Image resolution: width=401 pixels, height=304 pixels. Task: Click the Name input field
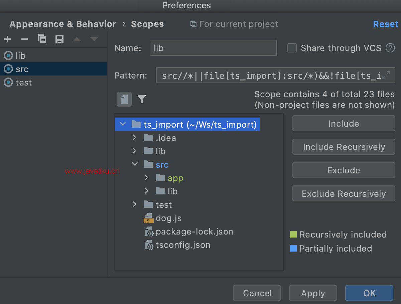click(x=213, y=48)
